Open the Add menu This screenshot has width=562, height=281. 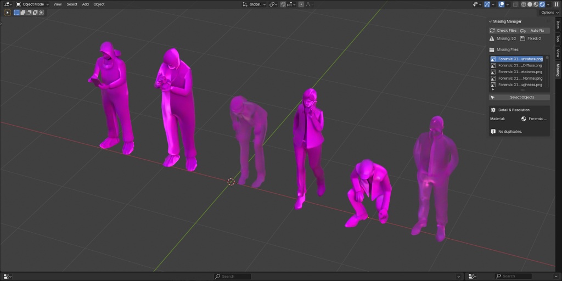pos(85,4)
